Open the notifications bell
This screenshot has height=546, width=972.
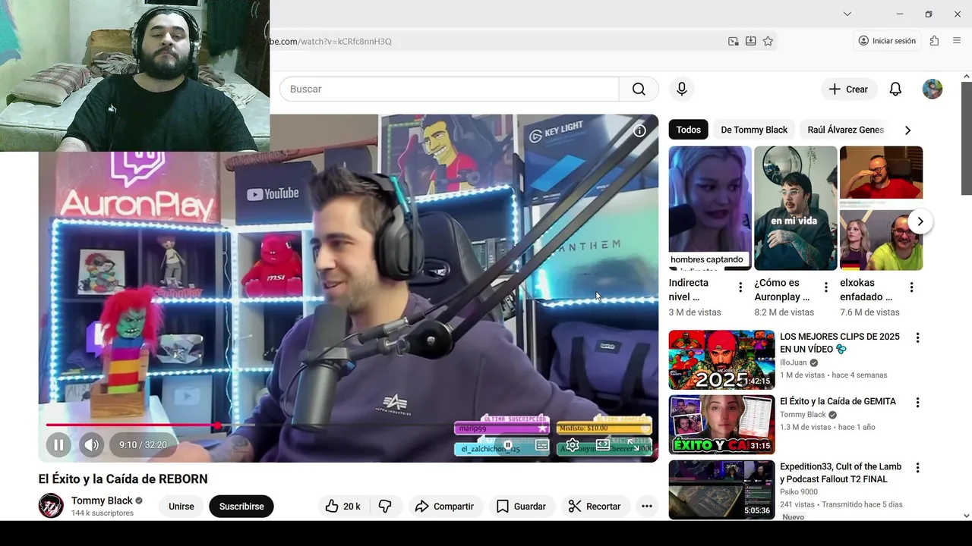click(895, 89)
